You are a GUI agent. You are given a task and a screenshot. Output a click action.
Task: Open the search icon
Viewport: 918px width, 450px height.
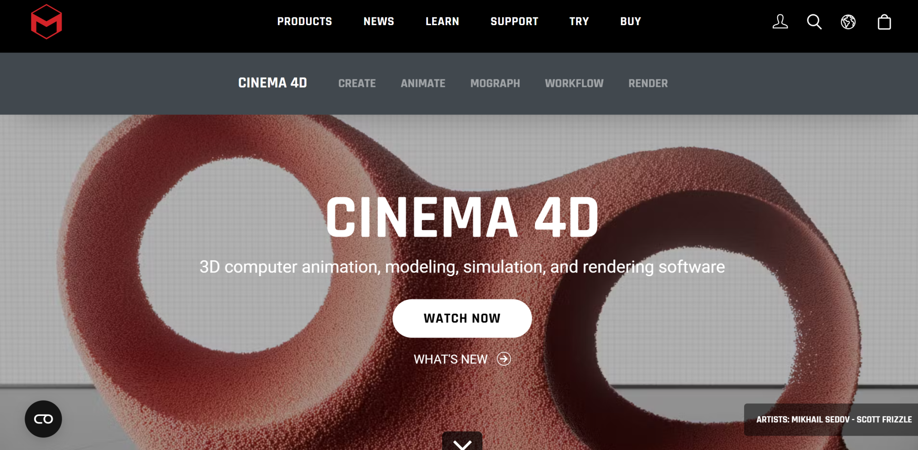click(814, 22)
